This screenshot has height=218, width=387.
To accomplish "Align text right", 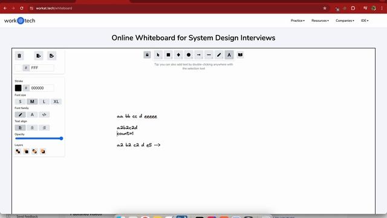I will [44, 128].
